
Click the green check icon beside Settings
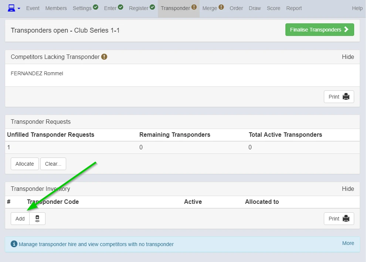point(95,7)
